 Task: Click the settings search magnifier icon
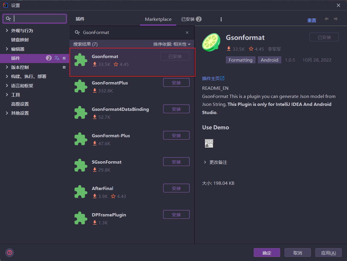pos(8,18)
